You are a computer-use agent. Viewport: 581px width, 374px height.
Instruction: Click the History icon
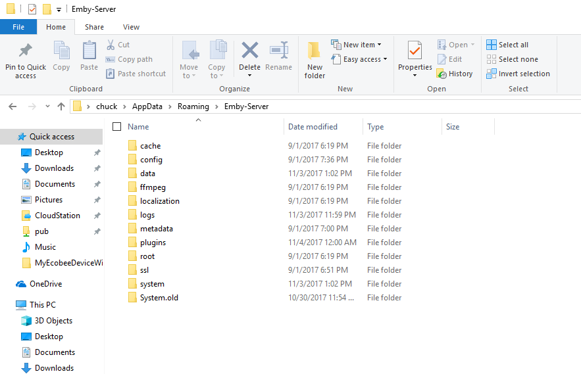click(442, 74)
